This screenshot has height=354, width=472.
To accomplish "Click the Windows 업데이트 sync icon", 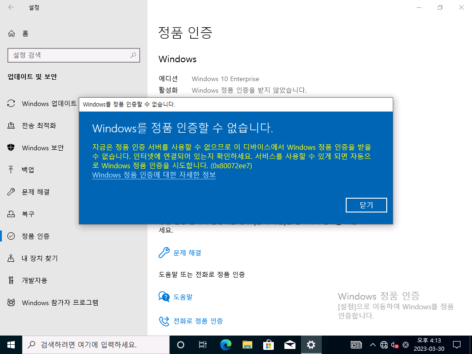I will click(x=11, y=104).
